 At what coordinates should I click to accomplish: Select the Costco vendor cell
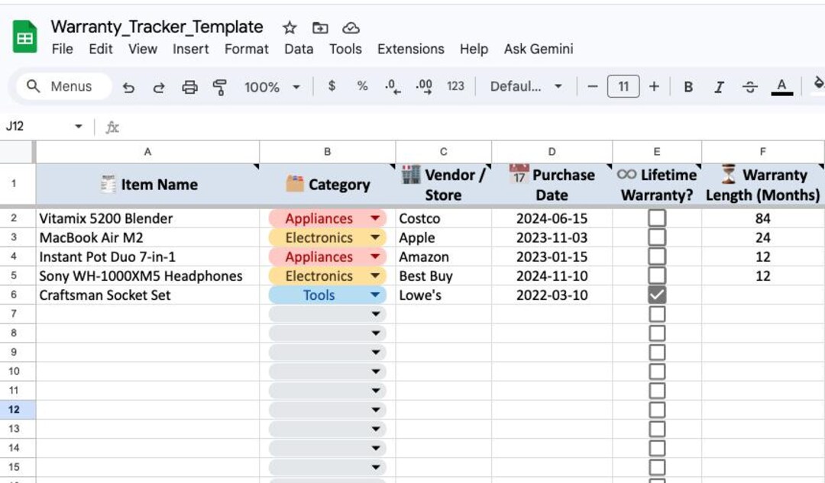(x=444, y=218)
